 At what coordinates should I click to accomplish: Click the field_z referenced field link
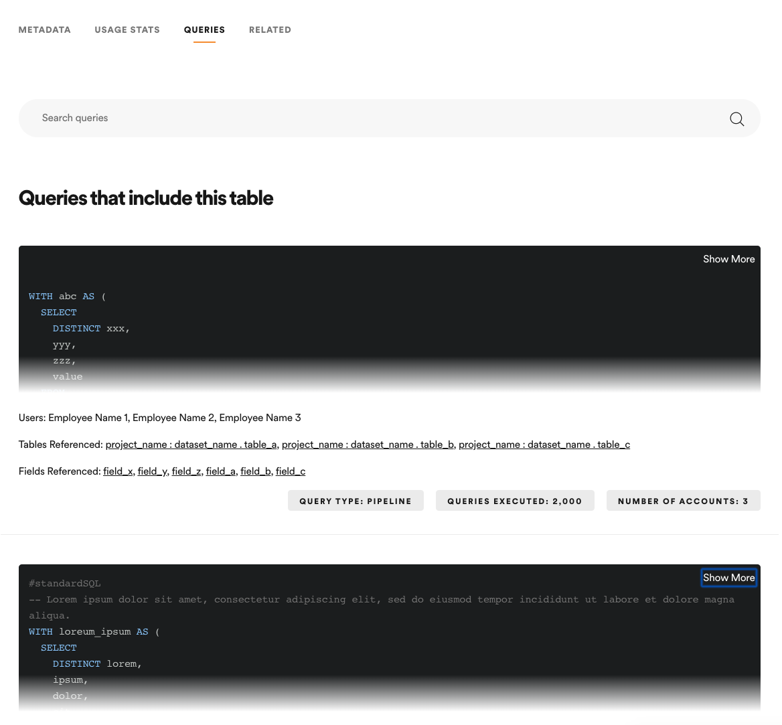coord(186,471)
